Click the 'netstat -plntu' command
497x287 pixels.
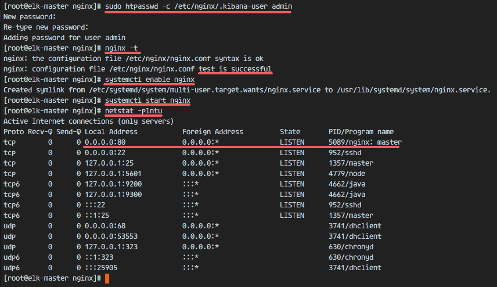[134, 111]
